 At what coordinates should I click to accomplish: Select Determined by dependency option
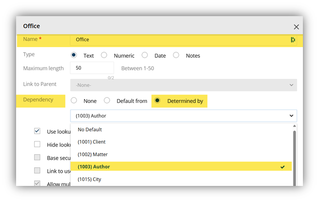[x=157, y=100]
